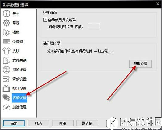Click the 解码使用的 CPU 核数 label
The width and height of the screenshot is (162, 130).
(x=66, y=27)
